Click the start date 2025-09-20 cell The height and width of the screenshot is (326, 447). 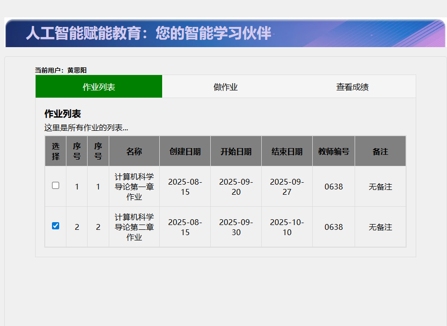click(x=236, y=187)
